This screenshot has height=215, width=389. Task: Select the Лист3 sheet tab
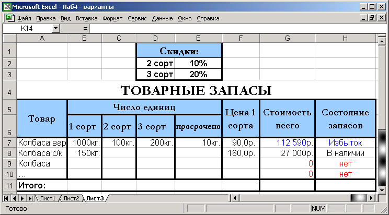95,198
